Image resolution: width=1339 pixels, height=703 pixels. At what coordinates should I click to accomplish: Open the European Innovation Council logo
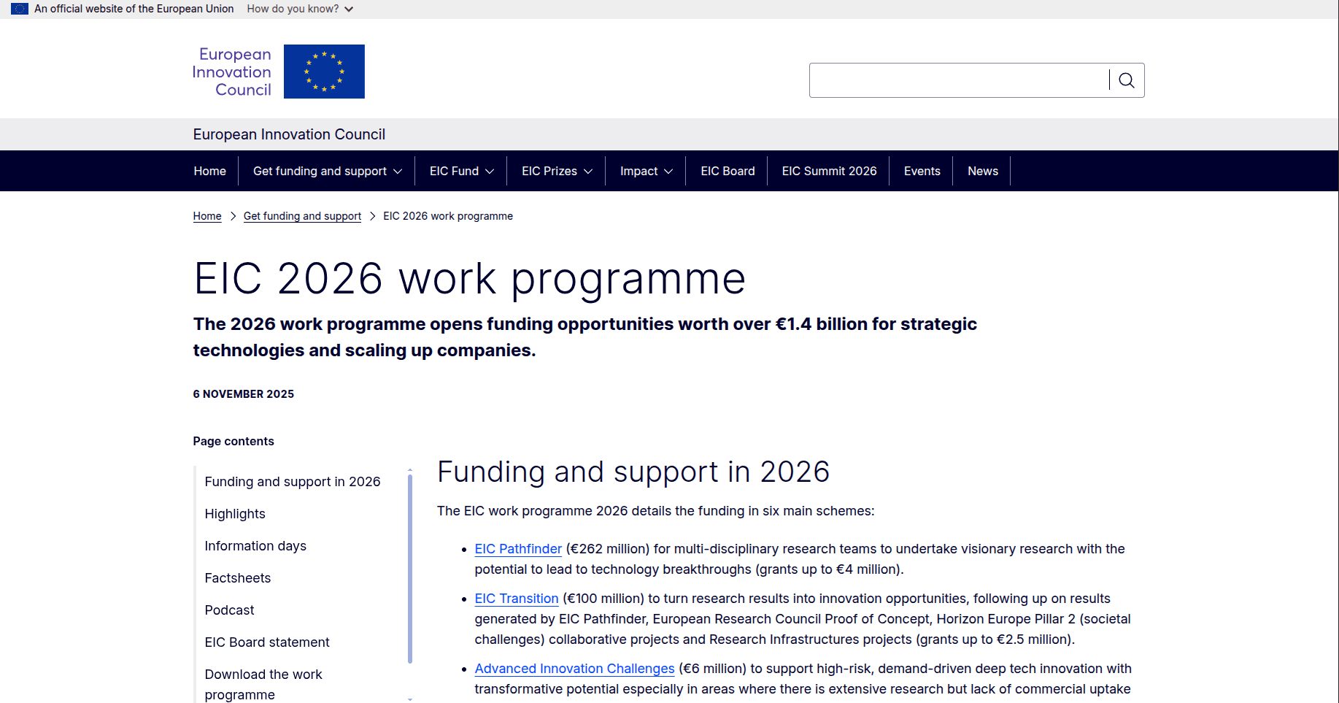click(279, 72)
